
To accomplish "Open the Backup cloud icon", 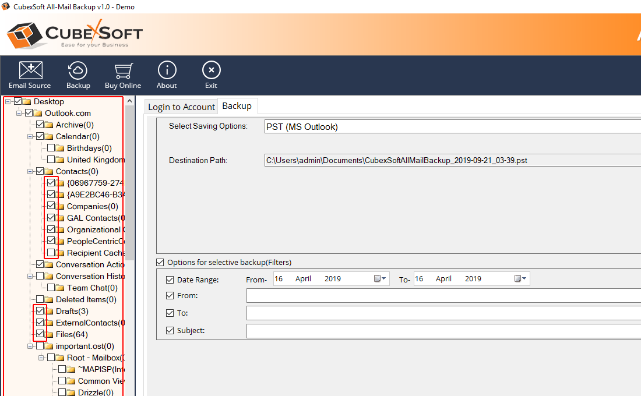I will tap(78, 70).
